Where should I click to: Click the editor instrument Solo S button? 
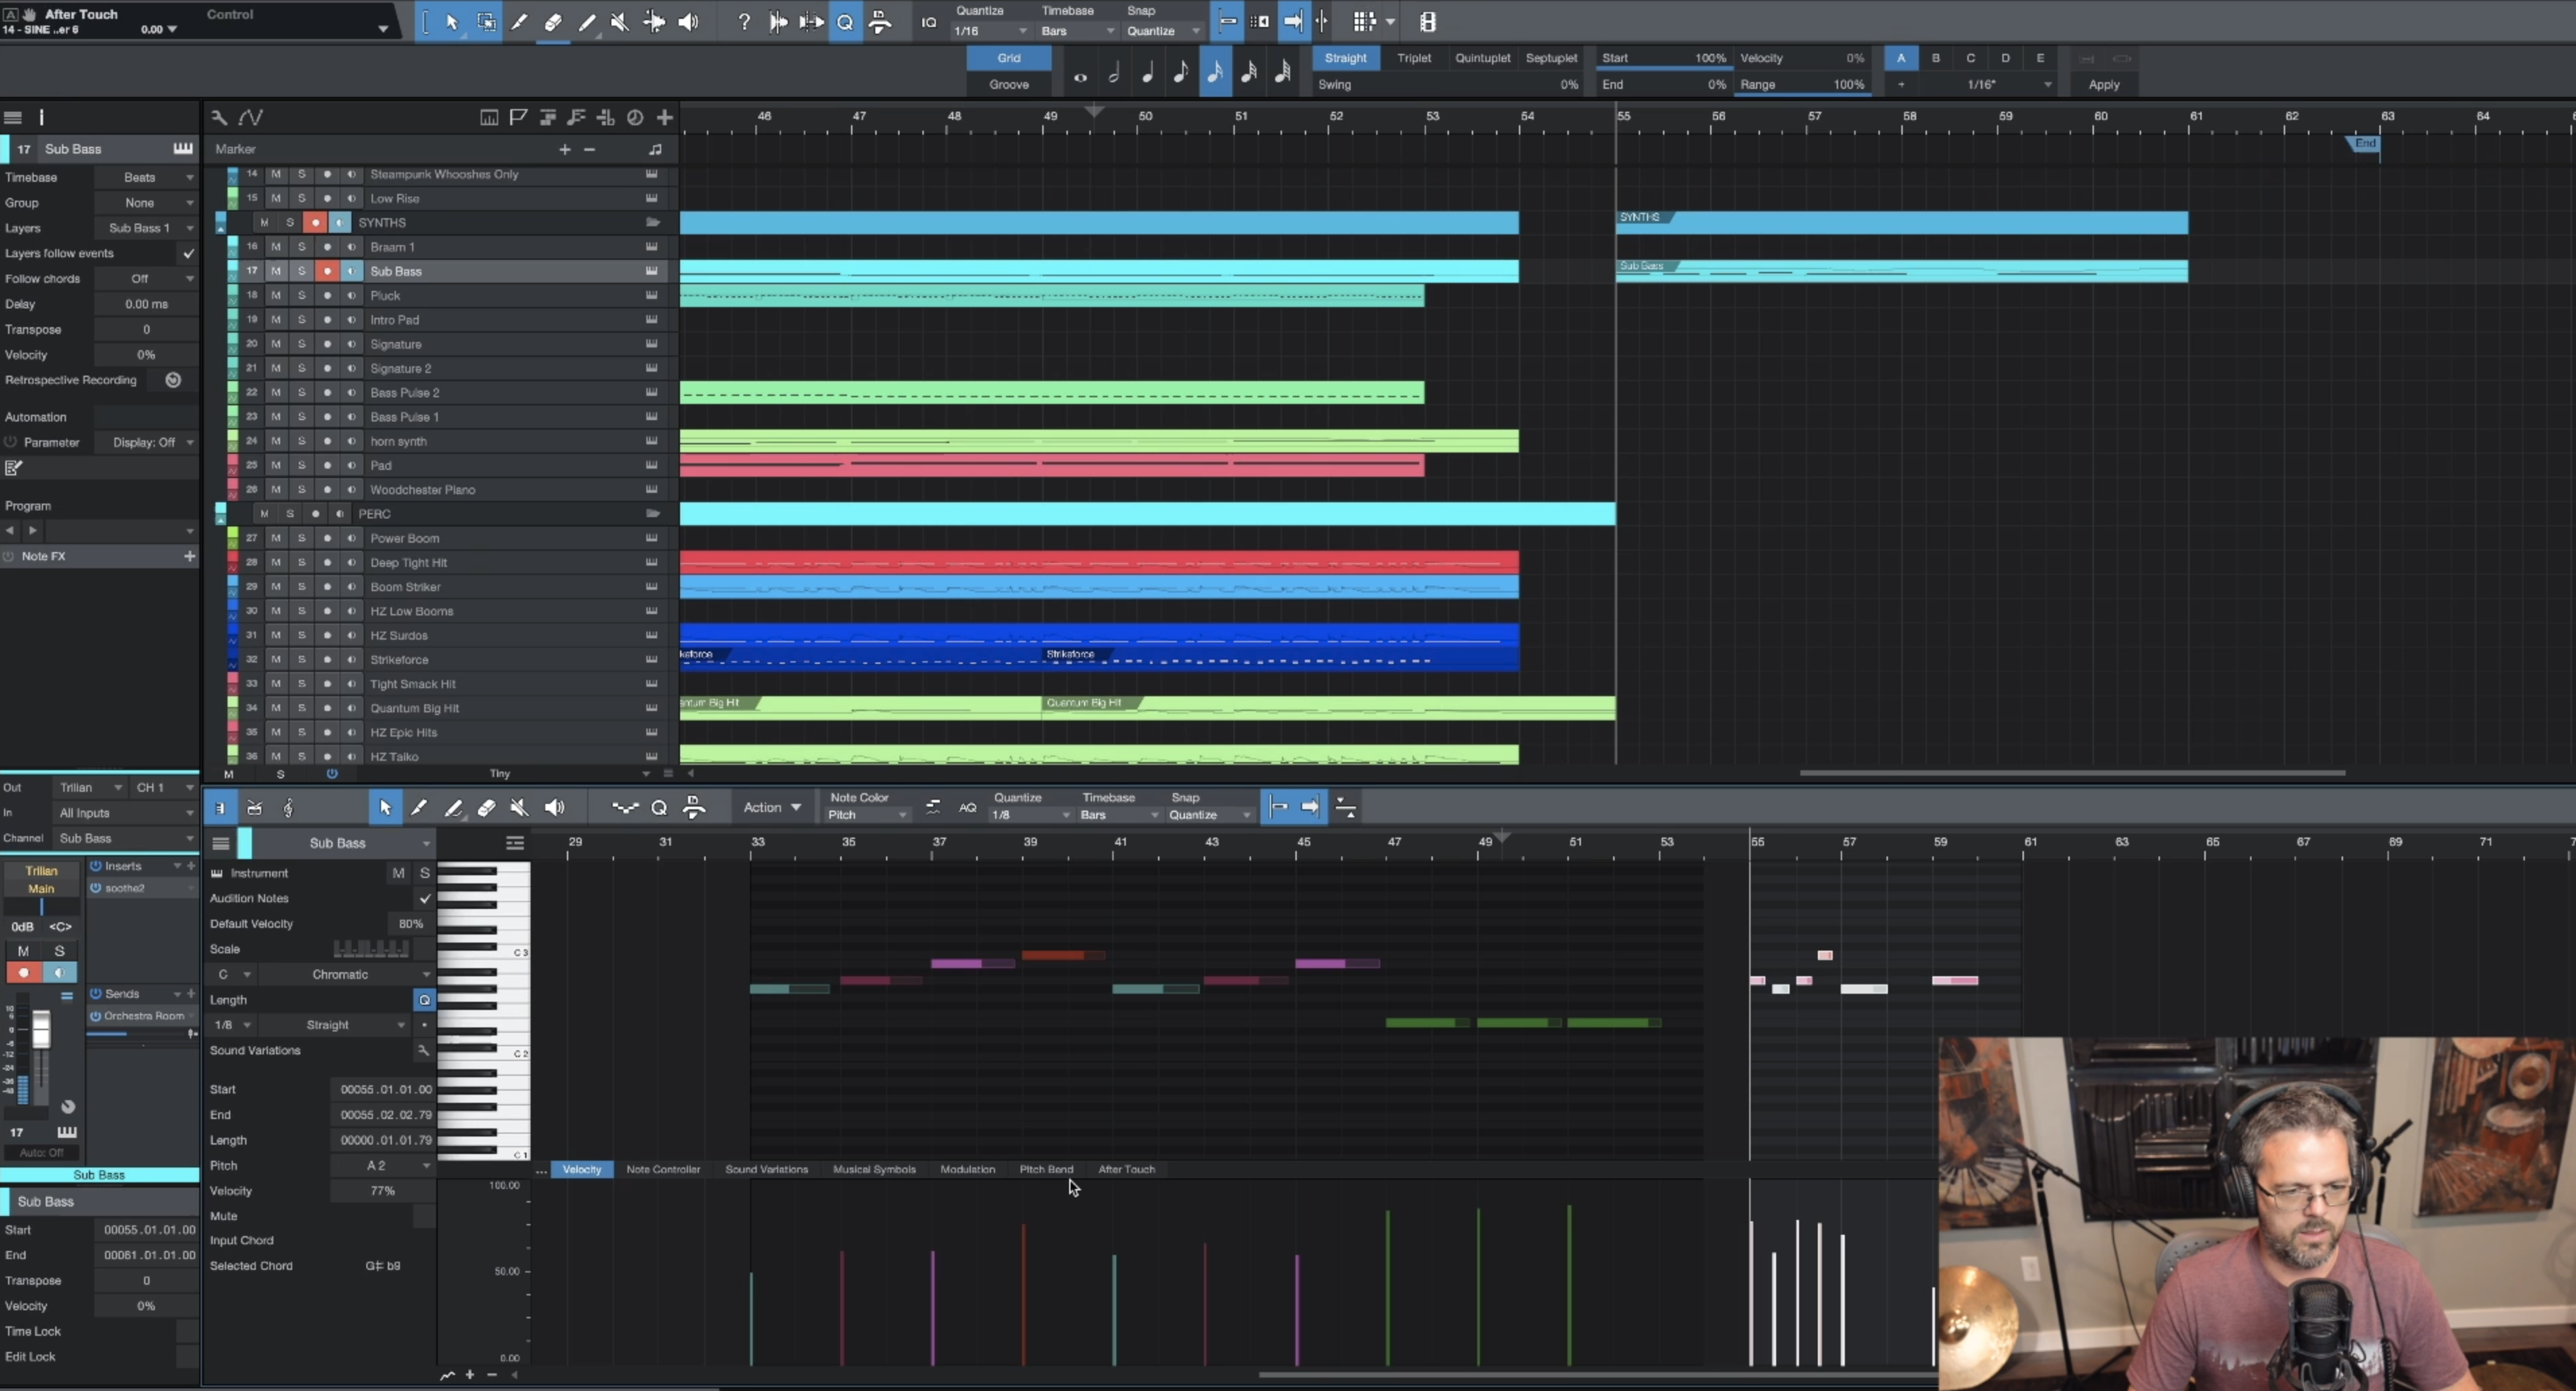424,873
